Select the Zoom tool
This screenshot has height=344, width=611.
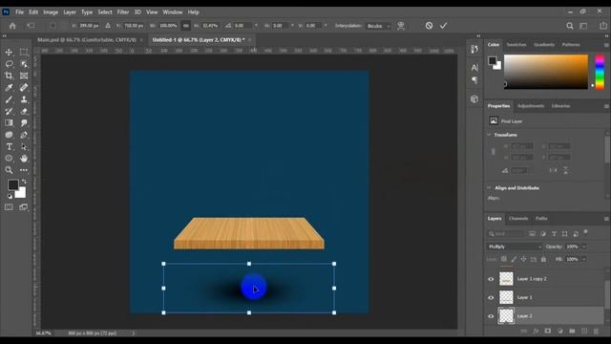(9, 170)
